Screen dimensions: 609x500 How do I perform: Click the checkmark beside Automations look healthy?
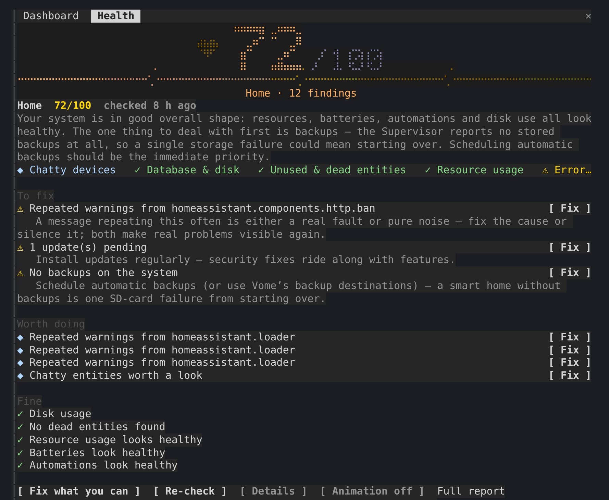click(x=21, y=465)
